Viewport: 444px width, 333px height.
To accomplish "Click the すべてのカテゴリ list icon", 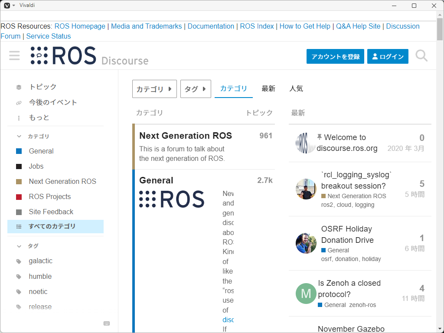I will [x=19, y=226].
